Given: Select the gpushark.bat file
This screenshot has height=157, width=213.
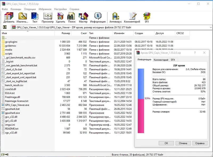Looking at the screenshot, I should click(x=12, y=109).
